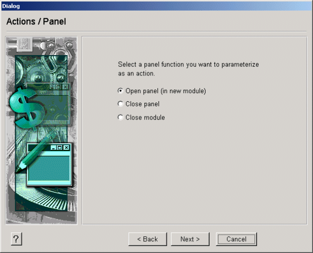Screen dimensions: 313x253
Task: Click the 'Actions / Panel' heading text
Action: tap(36, 21)
